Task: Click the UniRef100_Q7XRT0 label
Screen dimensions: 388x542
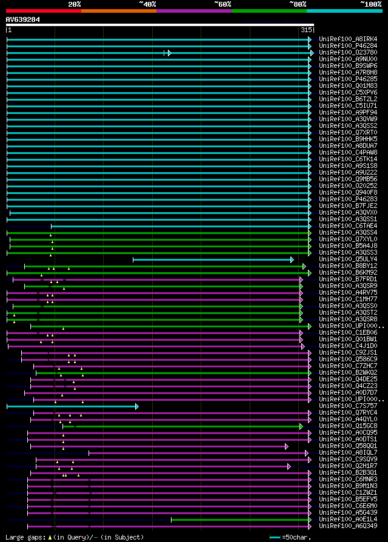Action: click(348, 132)
